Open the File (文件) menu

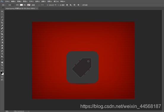7,1
